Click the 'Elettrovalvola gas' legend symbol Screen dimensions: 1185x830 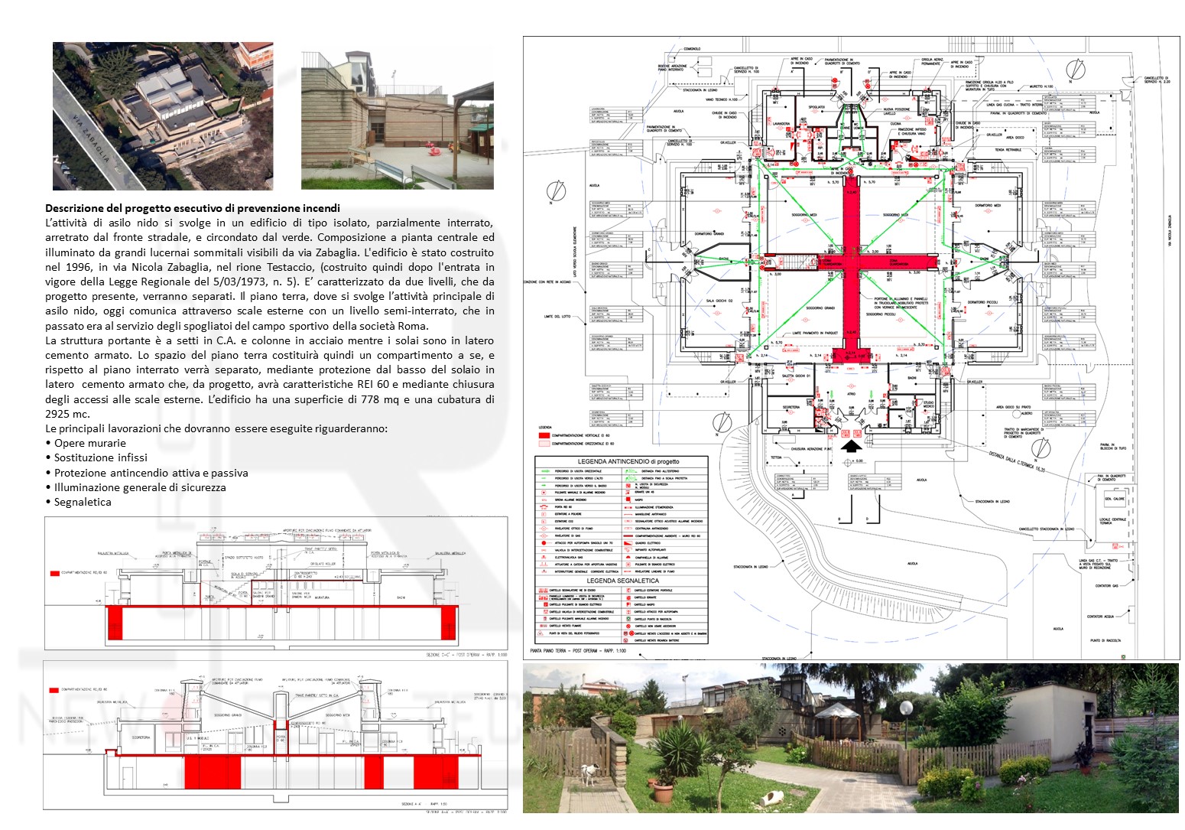[544, 557]
